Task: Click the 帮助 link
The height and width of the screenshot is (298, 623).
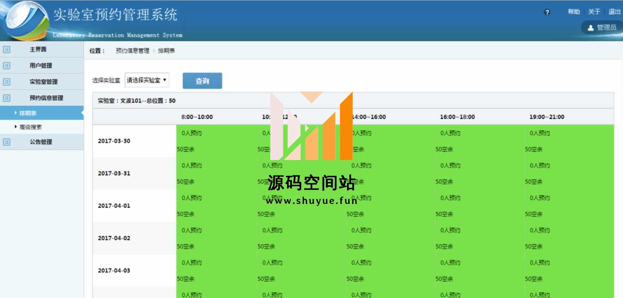Action: 574,12
